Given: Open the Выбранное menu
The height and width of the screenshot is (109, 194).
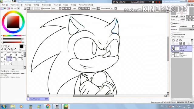Looking at the screenshot, I should coord(46,5).
